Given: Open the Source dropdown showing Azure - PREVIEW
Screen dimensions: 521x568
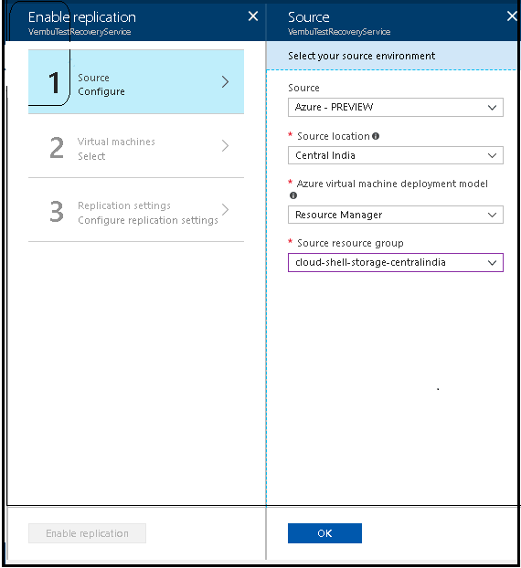Looking at the screenshot, I should (396, 107).
